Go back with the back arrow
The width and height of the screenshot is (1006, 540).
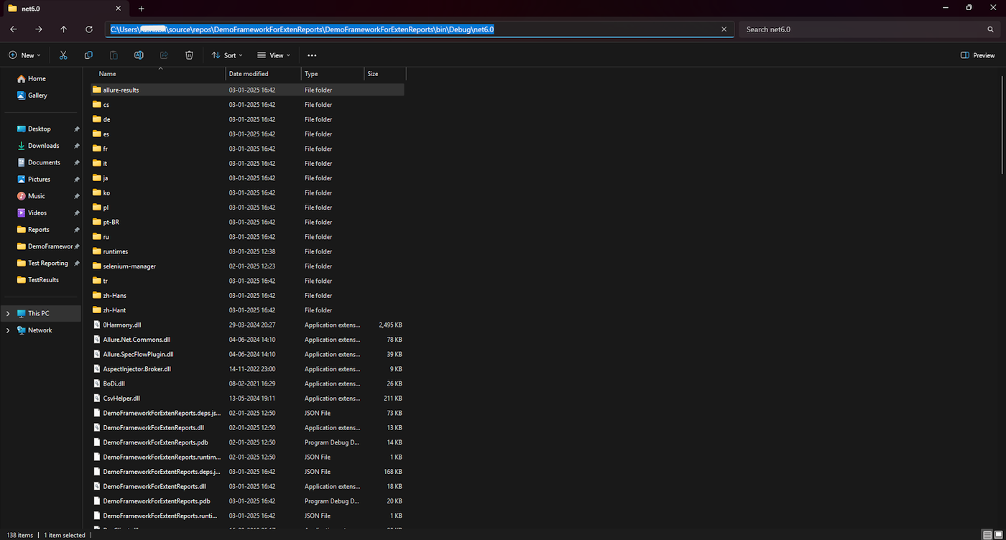click(x=14, y=29)
